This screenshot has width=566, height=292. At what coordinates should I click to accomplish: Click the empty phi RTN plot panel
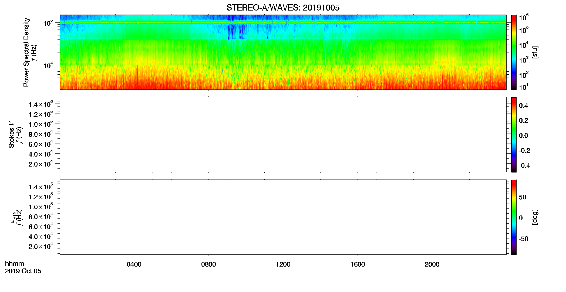click(283, 217)
